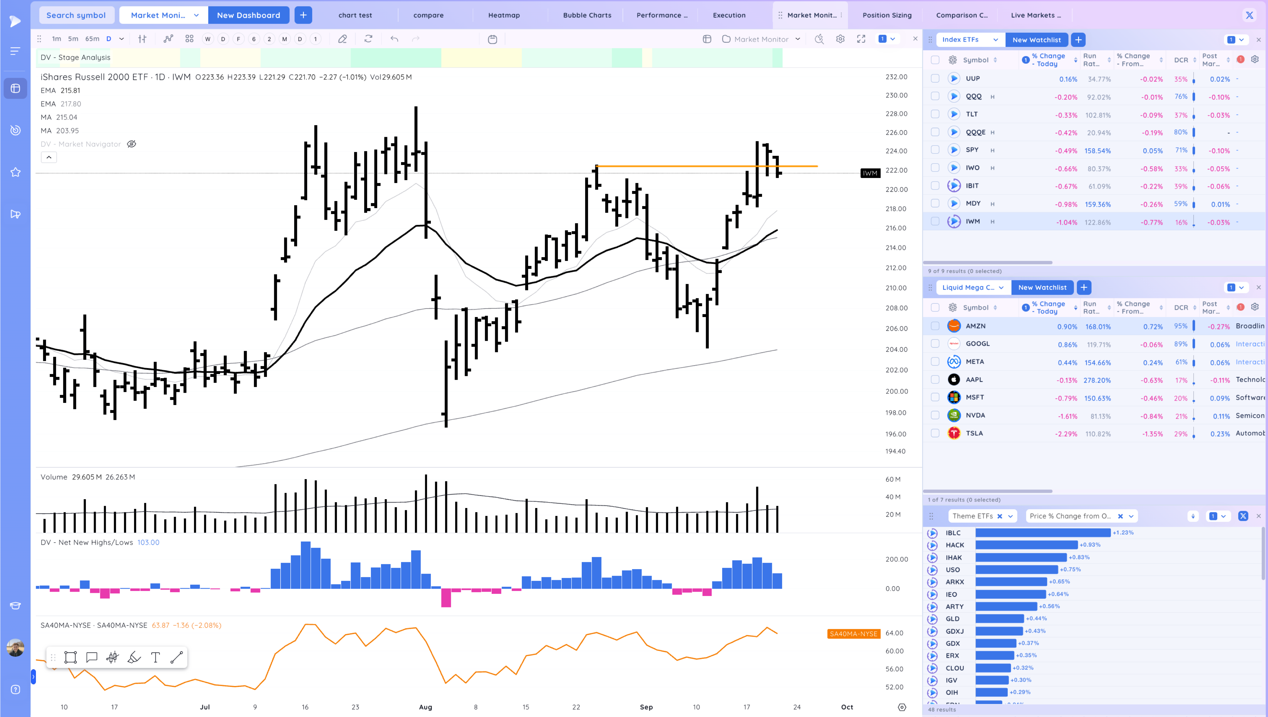Select the text drawing tool

pyautogui.click(x=155, y=657)
